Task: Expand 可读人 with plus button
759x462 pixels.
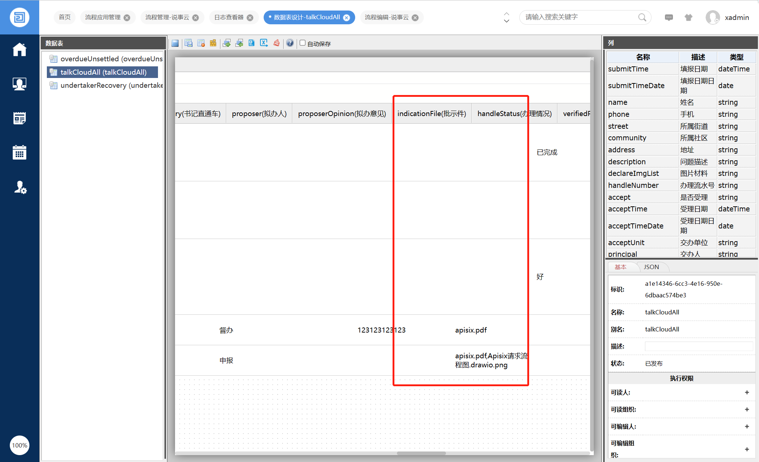Action: click(747, 392)
